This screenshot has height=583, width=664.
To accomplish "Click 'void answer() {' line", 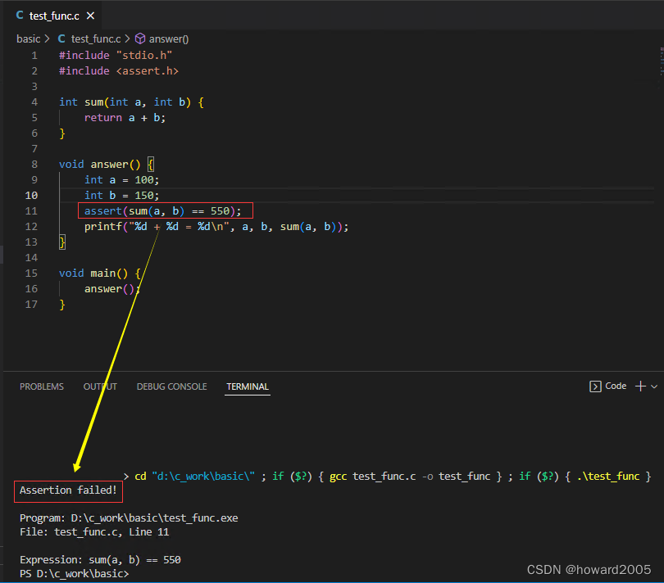I will [107, 164].
